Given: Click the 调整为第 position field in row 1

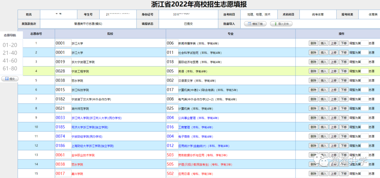Looking at the screenshot, I should point(365,43).
